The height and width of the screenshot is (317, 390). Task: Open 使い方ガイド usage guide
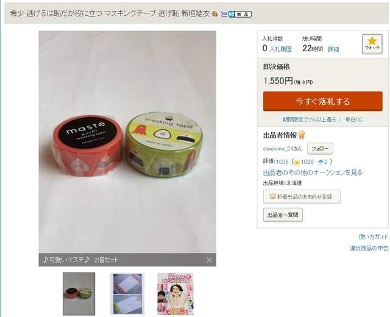[x=374, y=237]
